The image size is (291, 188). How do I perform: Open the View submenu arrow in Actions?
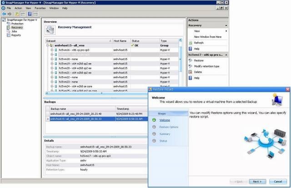click(x=226, y=31)
